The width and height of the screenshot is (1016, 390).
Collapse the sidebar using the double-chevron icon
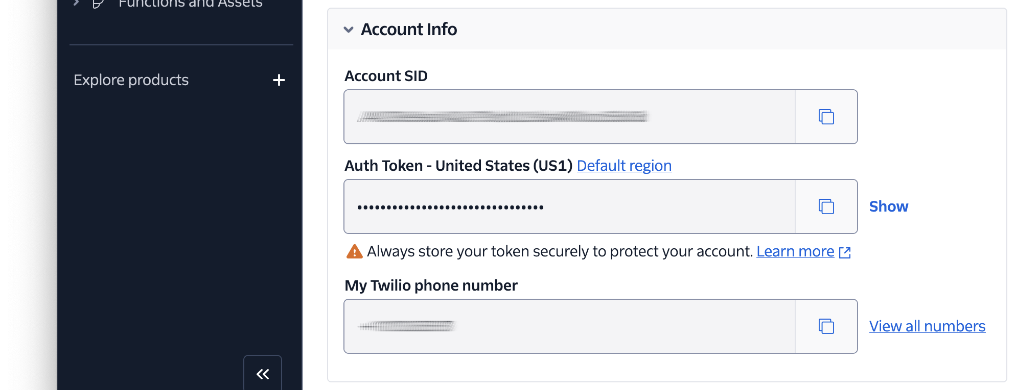point(262,373)
